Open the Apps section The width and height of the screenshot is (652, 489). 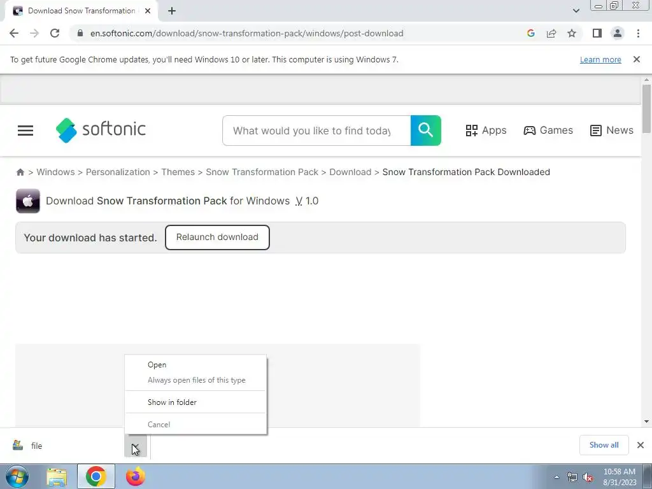486,131
